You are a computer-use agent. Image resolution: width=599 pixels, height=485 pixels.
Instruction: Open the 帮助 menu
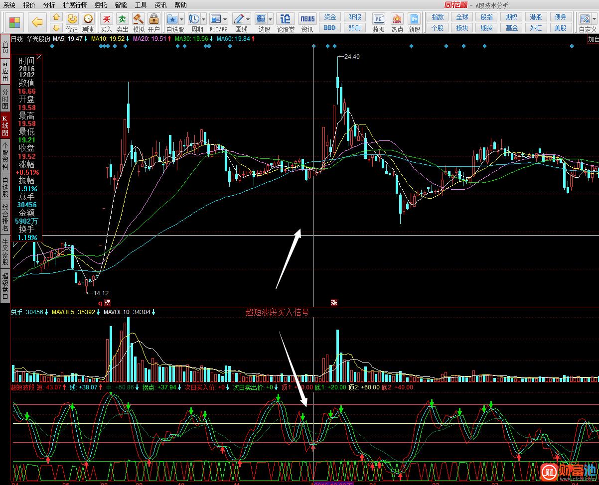(x=180, y=5)
